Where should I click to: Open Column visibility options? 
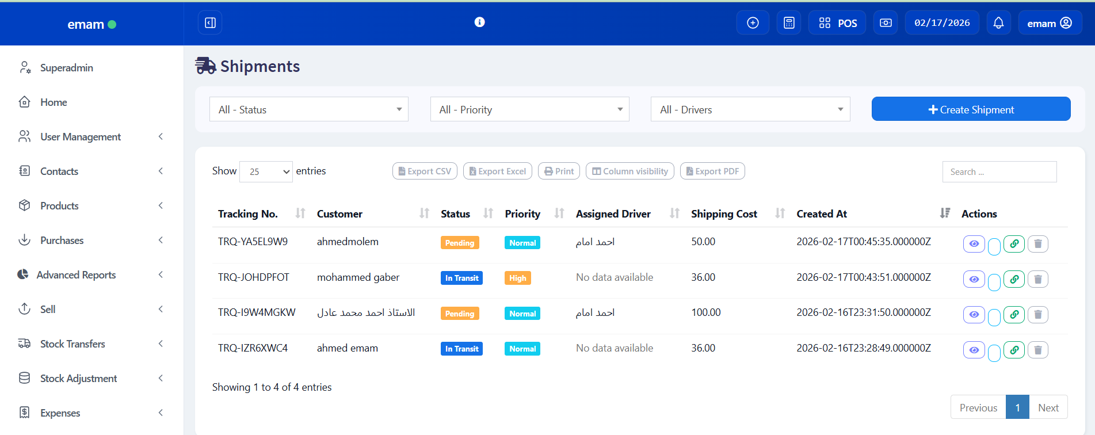pos(629,171)
